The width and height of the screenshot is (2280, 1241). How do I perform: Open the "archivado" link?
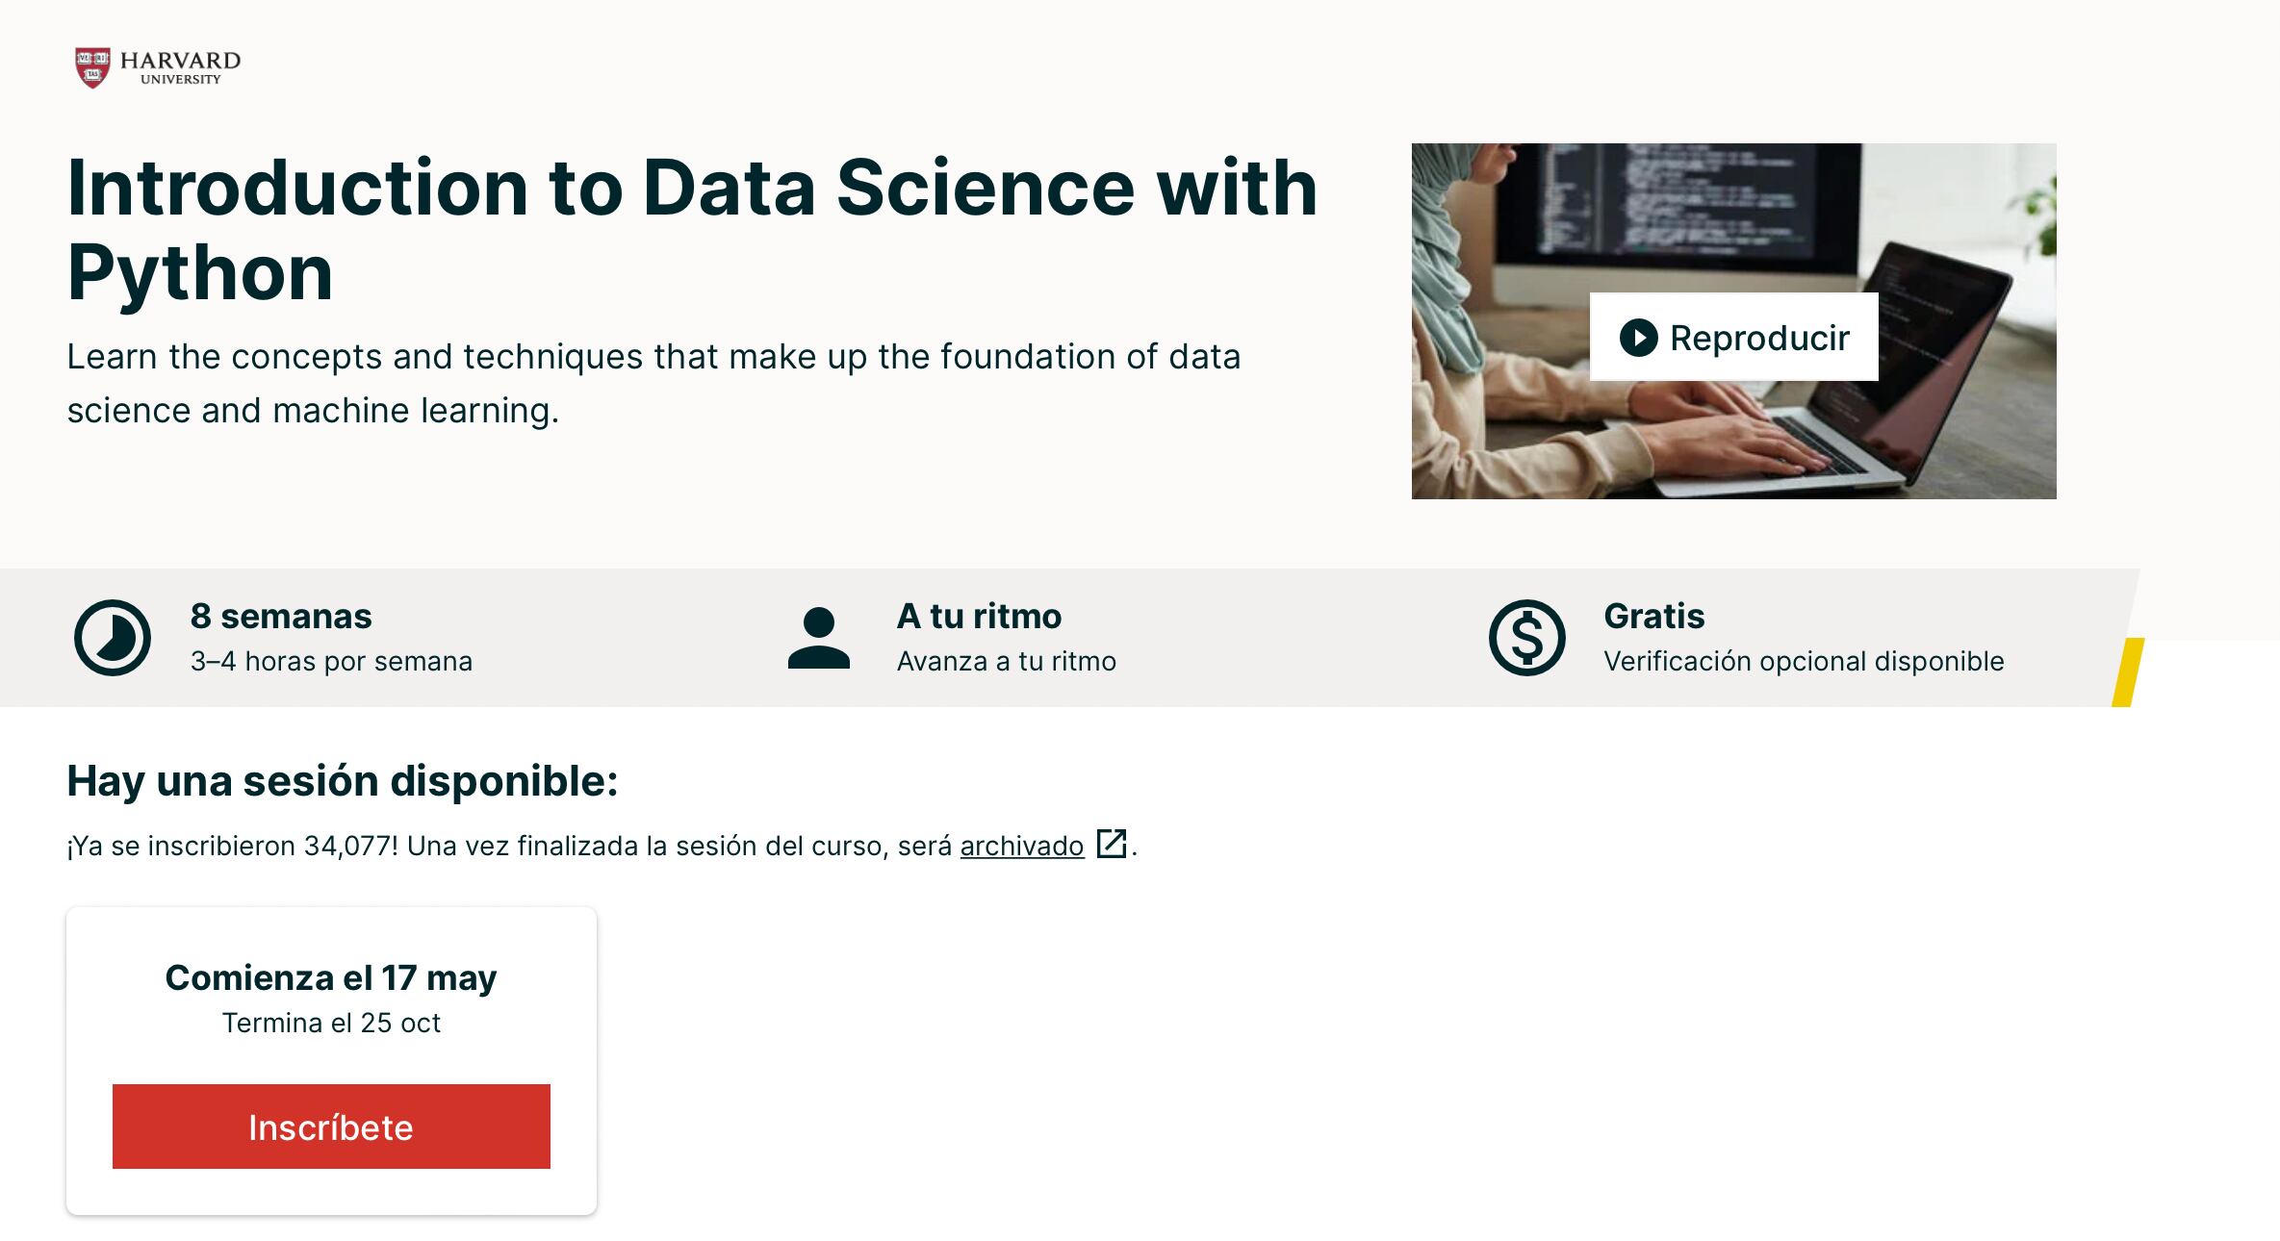pos(1021,846)
